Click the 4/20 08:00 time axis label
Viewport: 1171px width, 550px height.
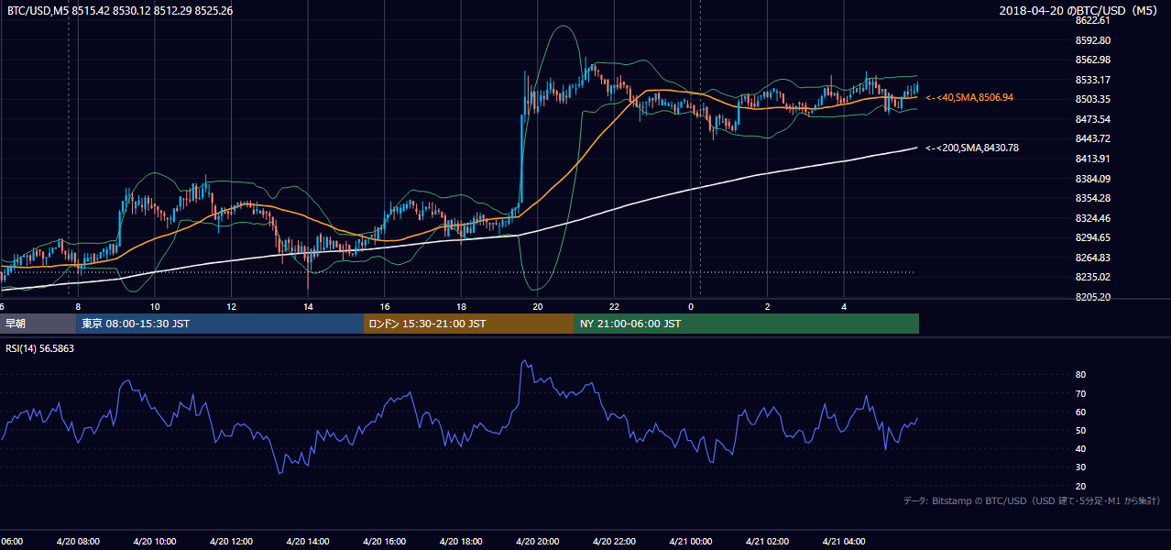[78, 542]
